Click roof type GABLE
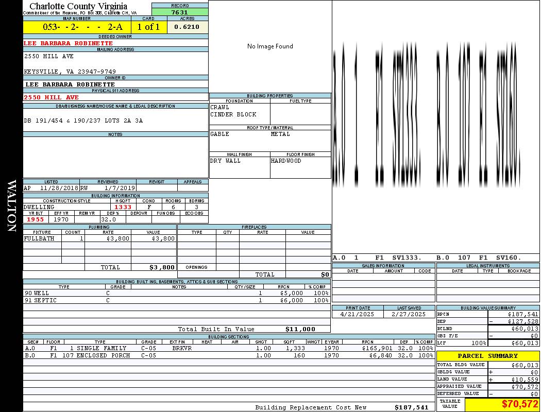Image resolution: width=541 pixels, height=412 pixels. [220, 134]
